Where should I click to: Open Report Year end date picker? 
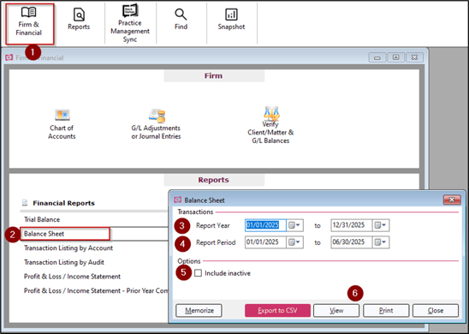[x=381, y=225]
